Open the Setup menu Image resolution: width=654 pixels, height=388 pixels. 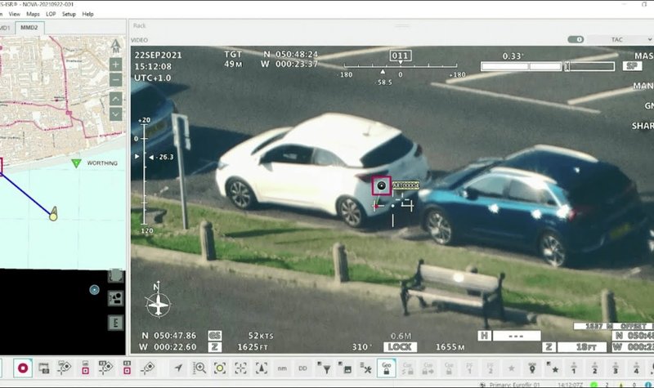click(x=69, y=14)
